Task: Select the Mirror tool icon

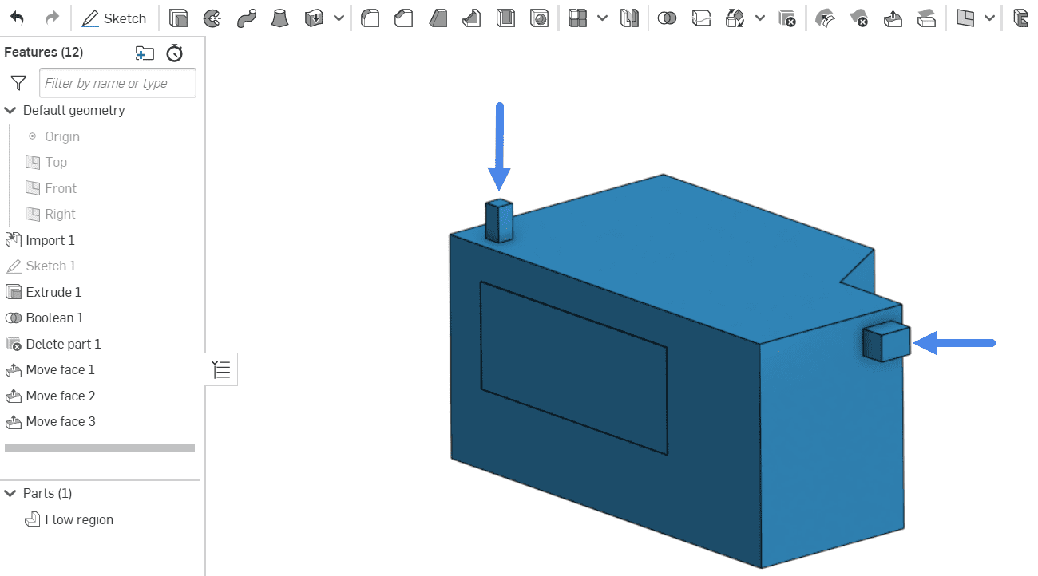Action: [x=630, y=18]
